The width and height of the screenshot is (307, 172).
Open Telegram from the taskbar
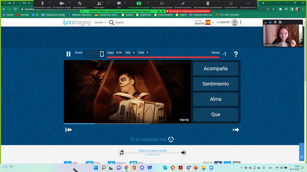coord(189,168)
